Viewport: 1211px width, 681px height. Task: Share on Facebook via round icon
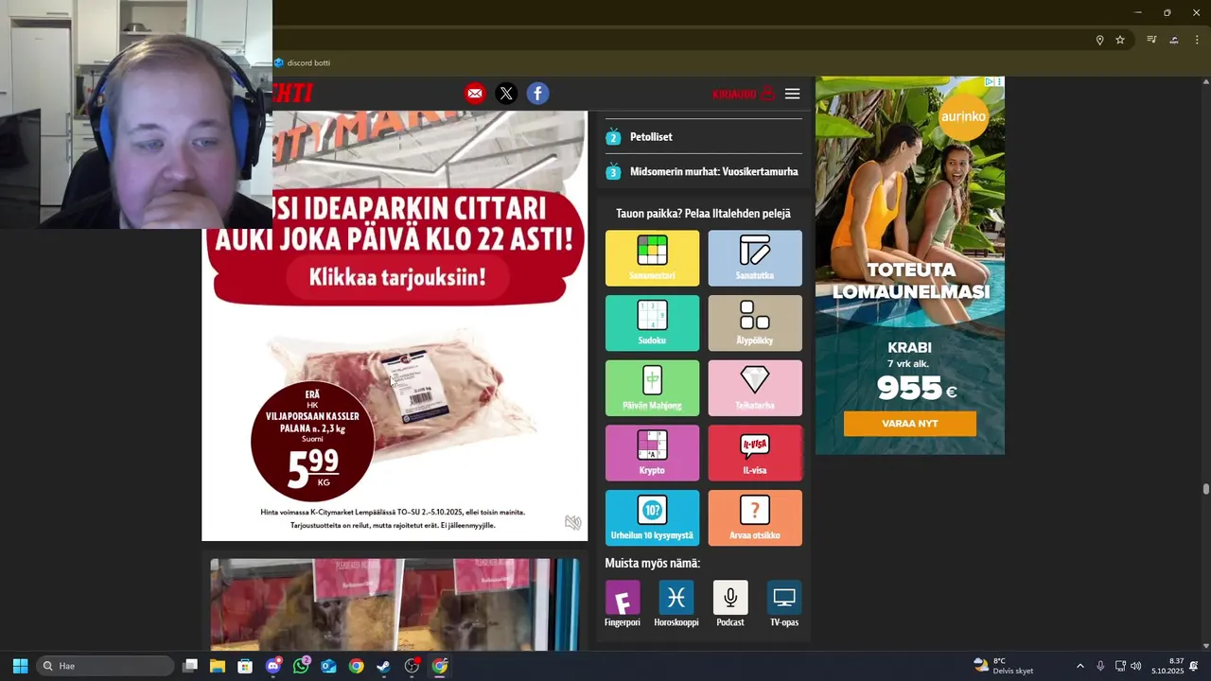[x=537, y=94]
